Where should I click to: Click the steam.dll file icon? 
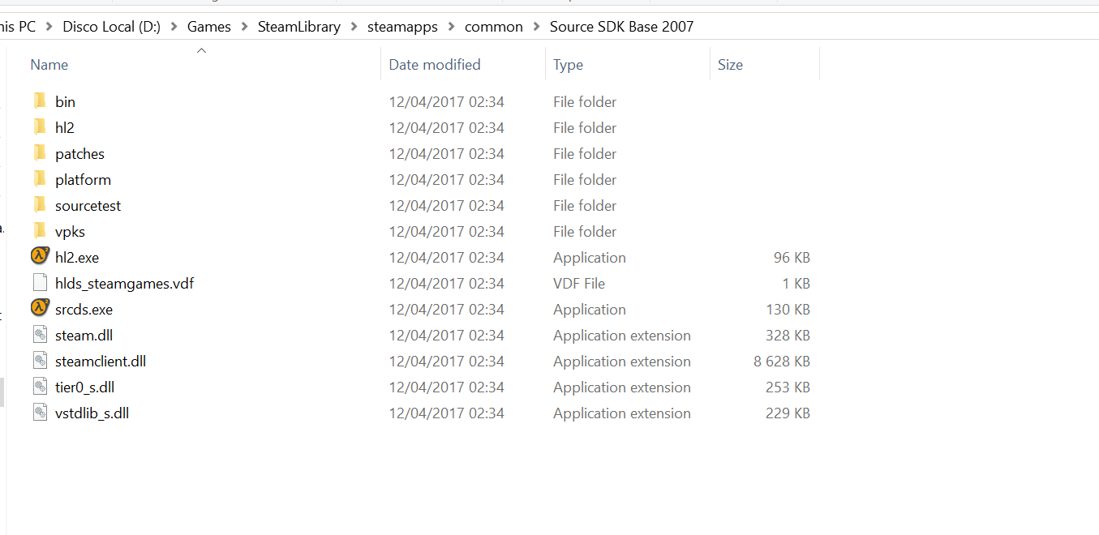point(40,335)
